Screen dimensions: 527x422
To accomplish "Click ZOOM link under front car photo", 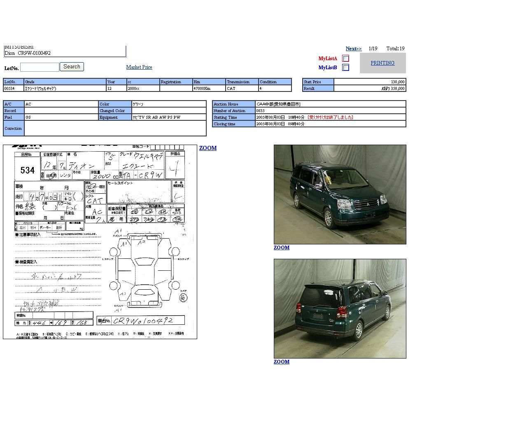I will coord(282,248).
